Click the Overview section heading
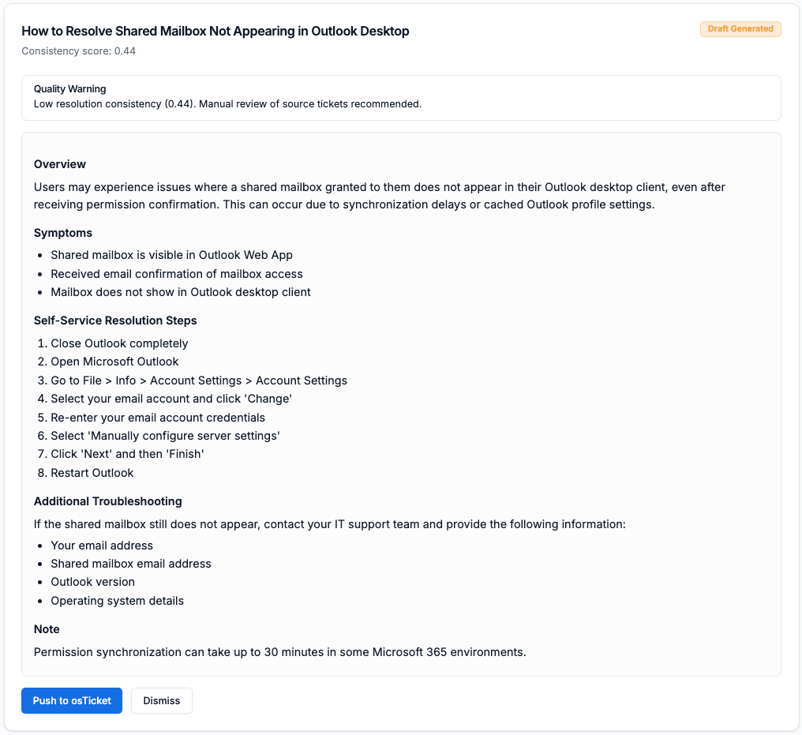802x735 pixels. (x=60, y=164)
